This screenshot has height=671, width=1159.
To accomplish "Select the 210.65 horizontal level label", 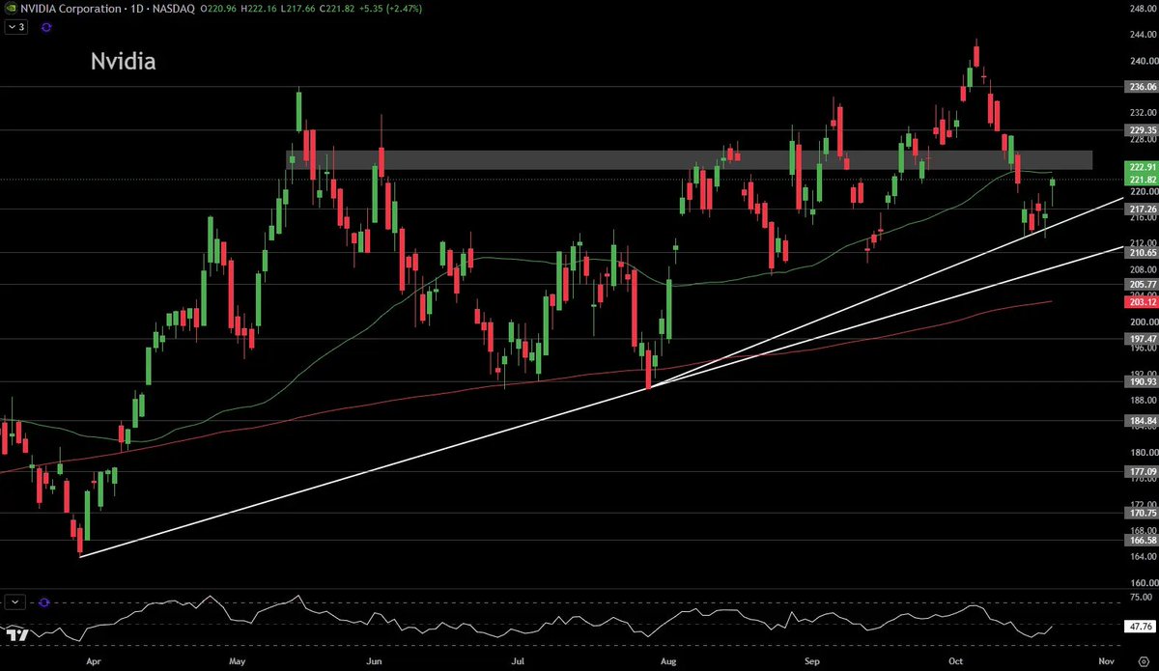I will coord(1142,252).
